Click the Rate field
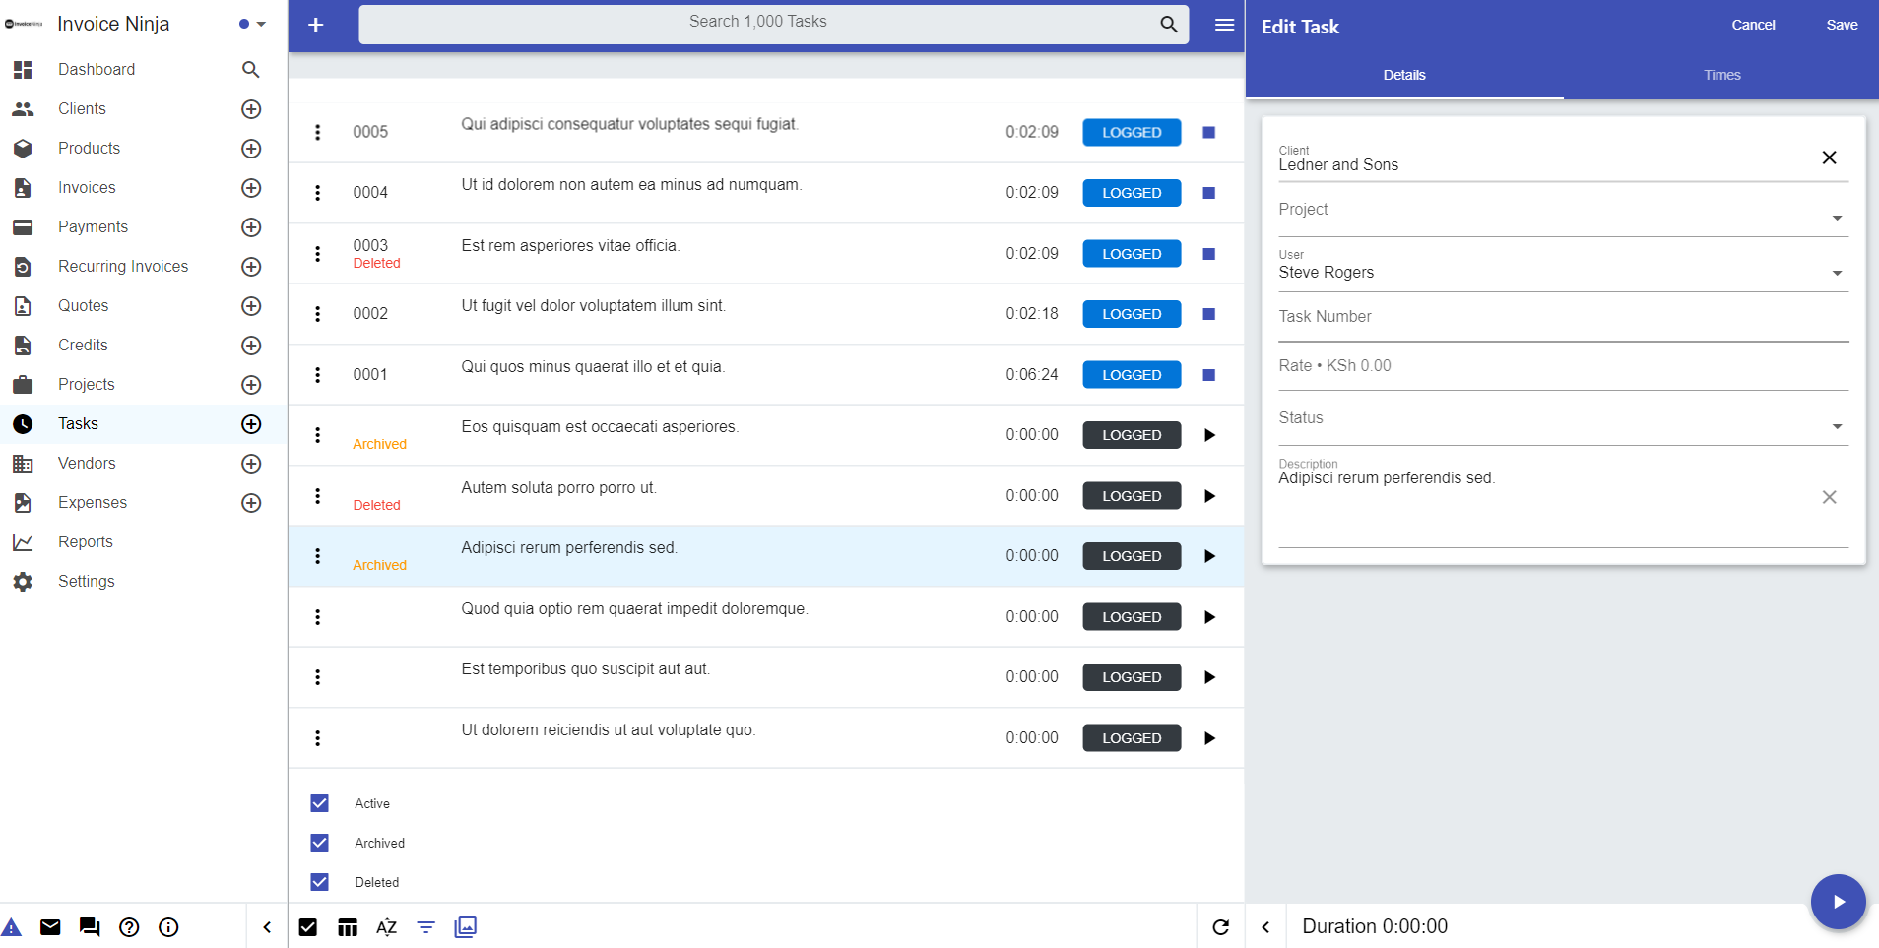 pyautogui.click(x=1563, y=366)
